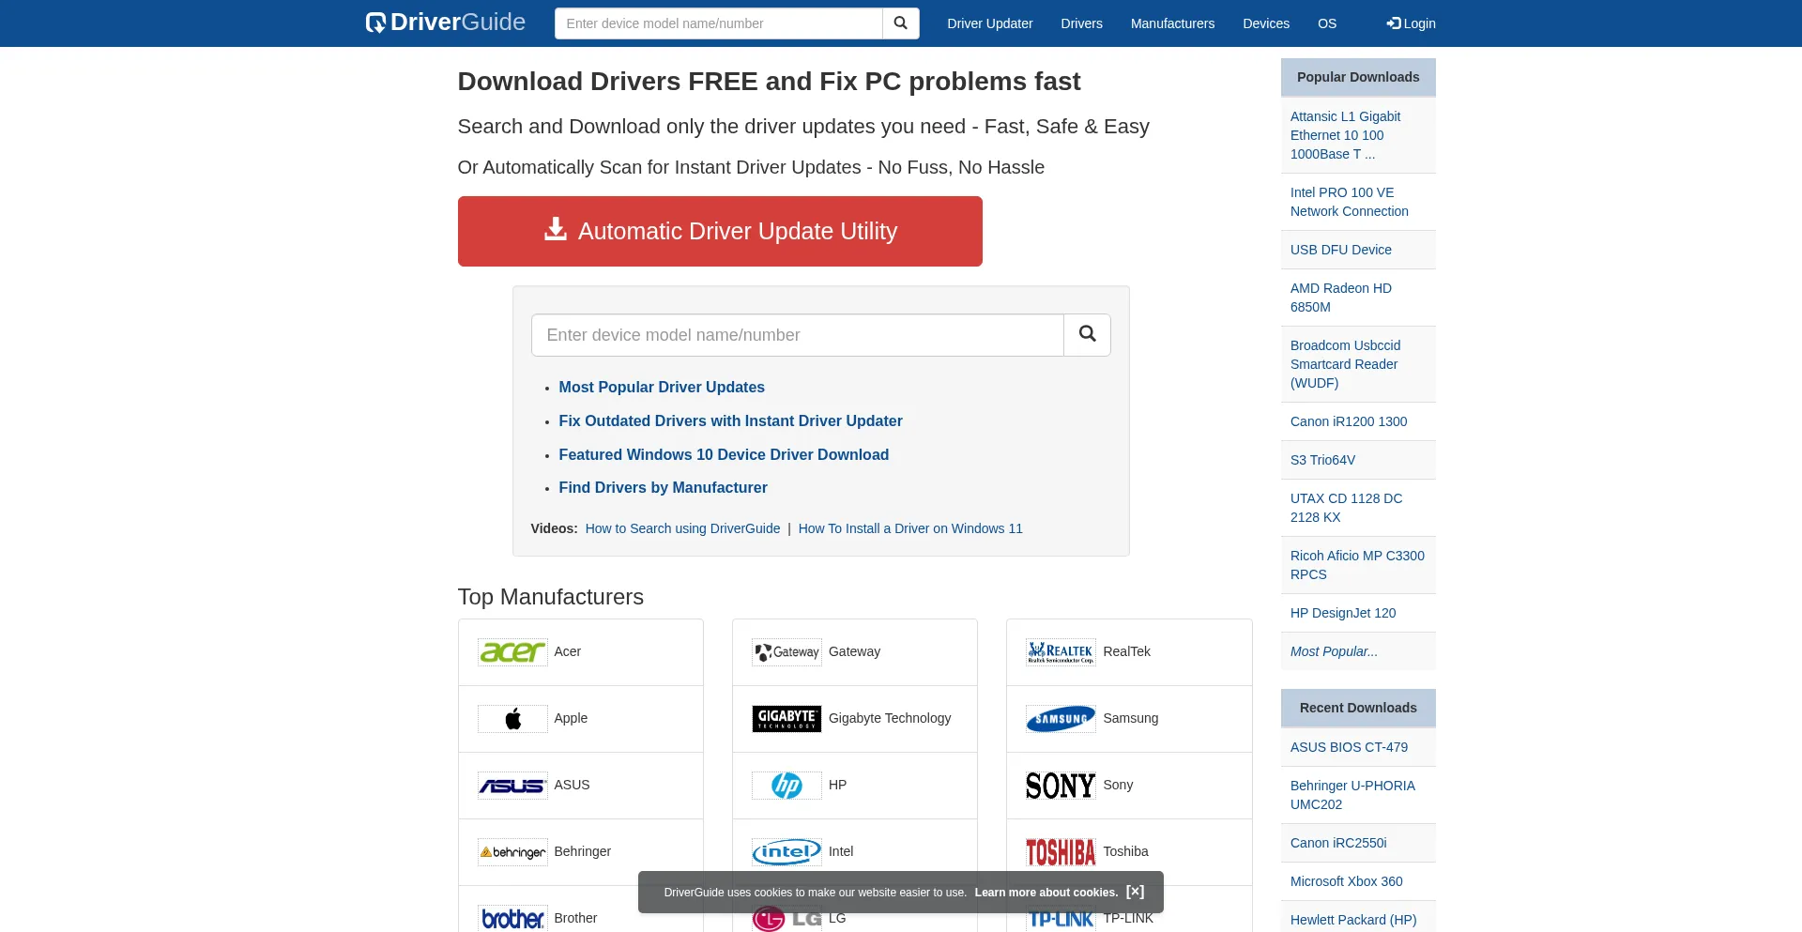Open Fix Outdated Drivers with Instant Driver Updater
This screenshot has width=1802, height=932.
click(730, 420)
